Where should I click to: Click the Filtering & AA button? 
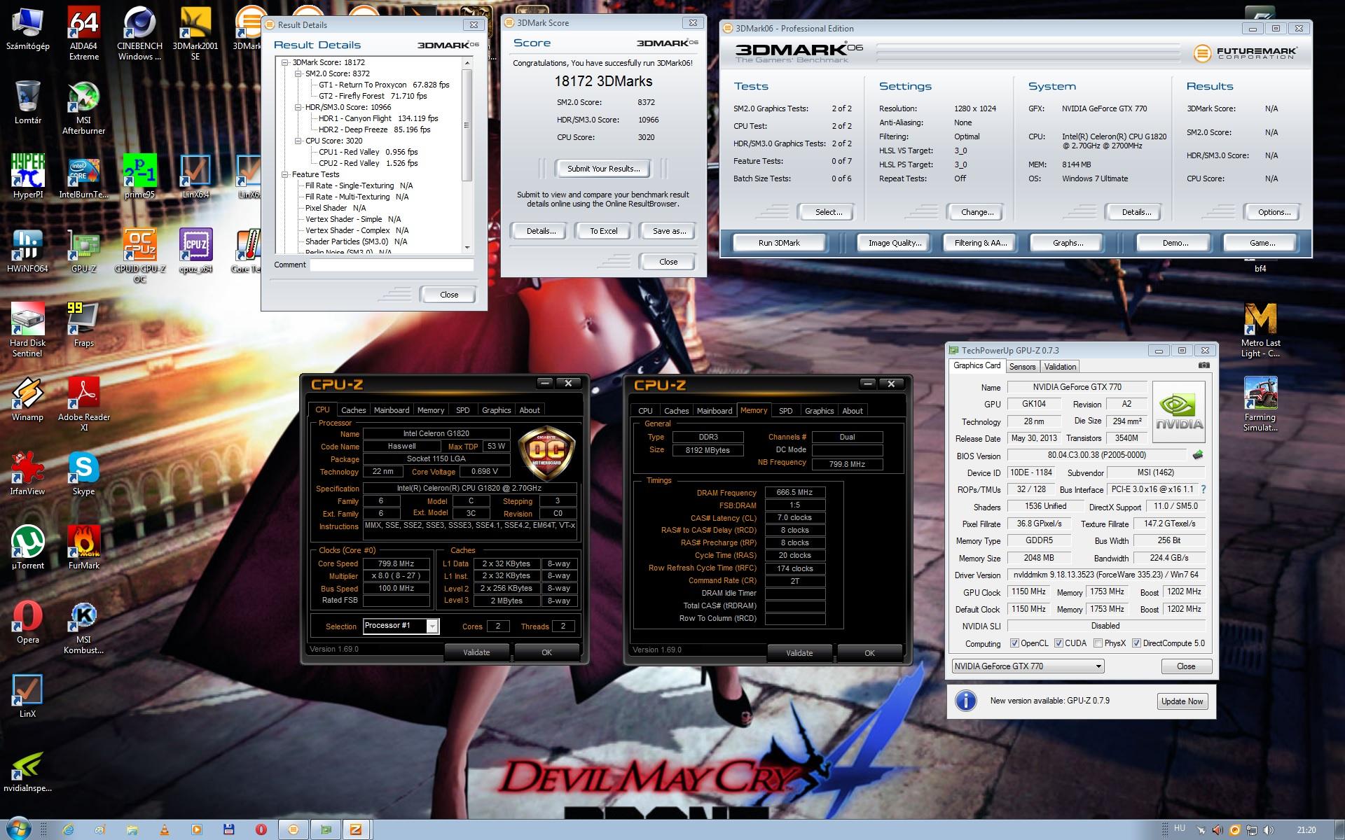(980, 243)
